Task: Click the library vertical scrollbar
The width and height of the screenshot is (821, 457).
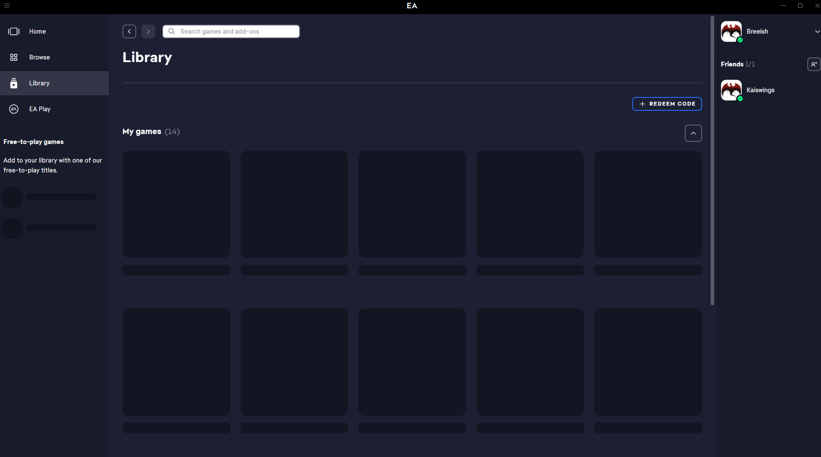Action: [x=712, y=160]
